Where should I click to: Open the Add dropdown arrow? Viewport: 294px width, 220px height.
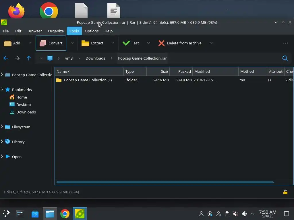point(30,43)
